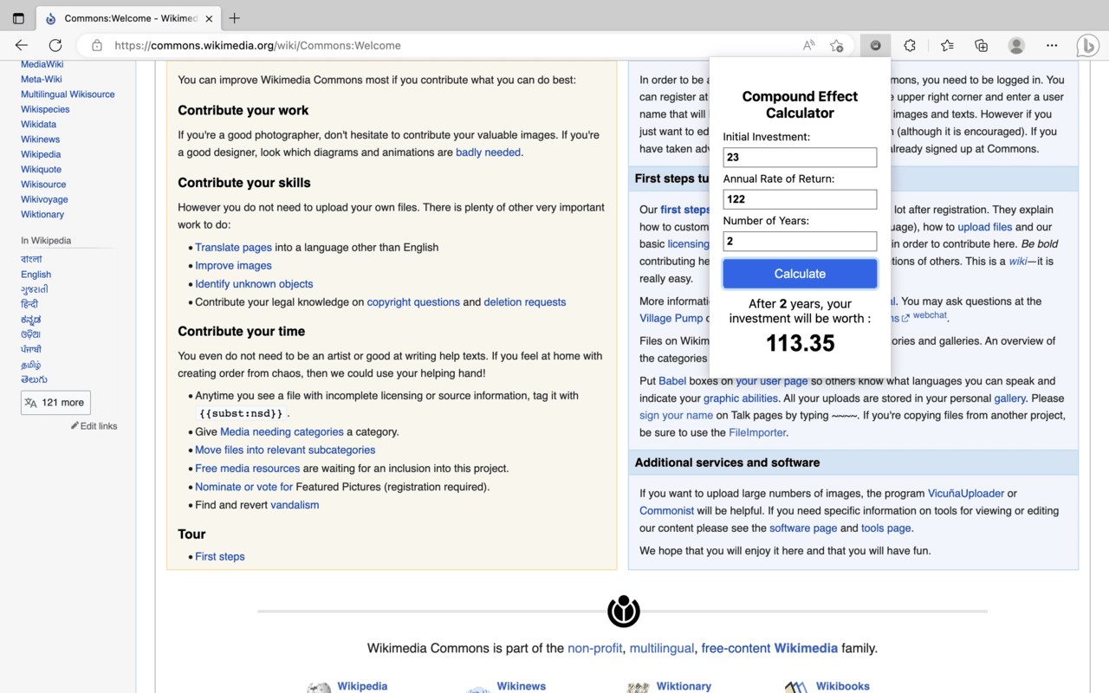1109x693 pixels.
Task: Open the tools page link
Action: click(x=885, y=528)
